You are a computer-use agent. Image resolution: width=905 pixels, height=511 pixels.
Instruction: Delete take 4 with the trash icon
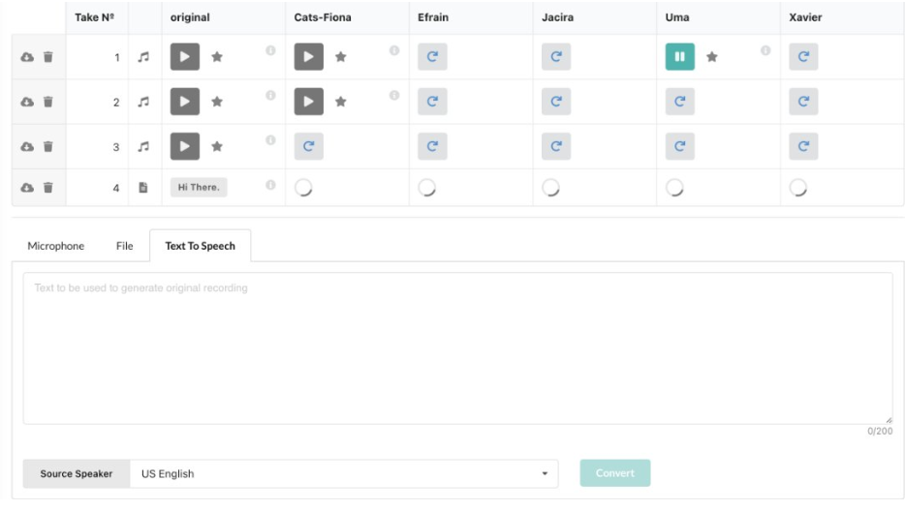(x=47, y=188)
